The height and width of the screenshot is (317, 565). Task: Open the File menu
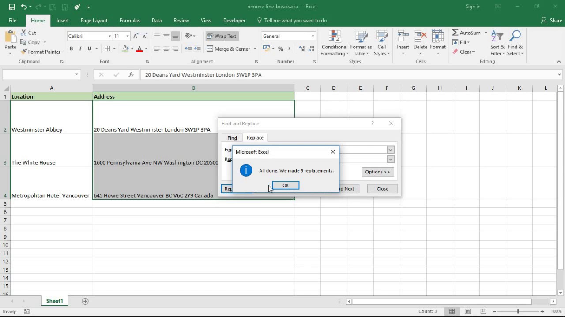(x=12, y=21)
